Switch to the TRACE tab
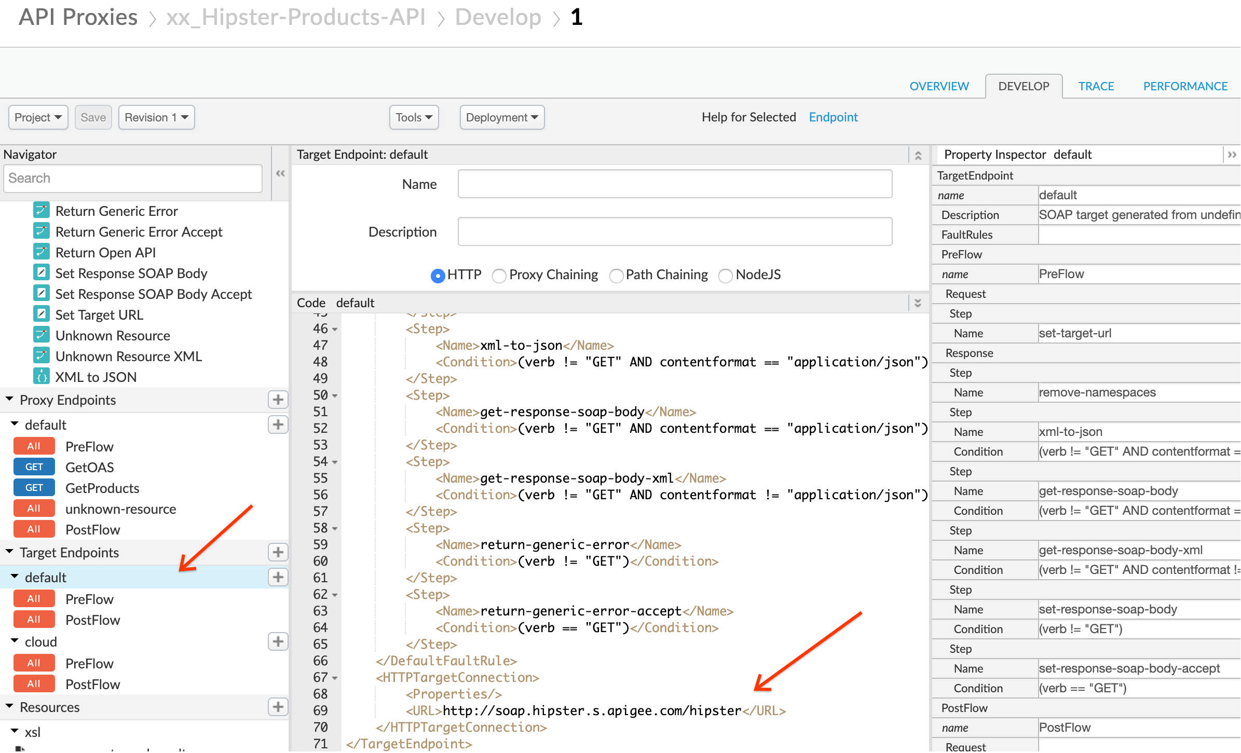Image resolution: width=1241 pixels, height=753 pixels. [1096, 86]
